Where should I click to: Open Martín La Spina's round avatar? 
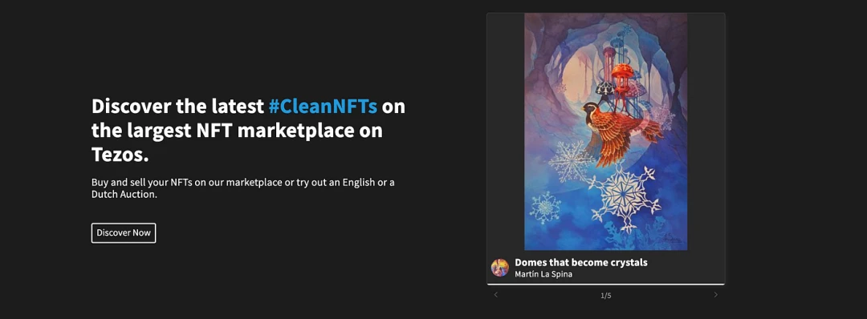coord(500,268)
